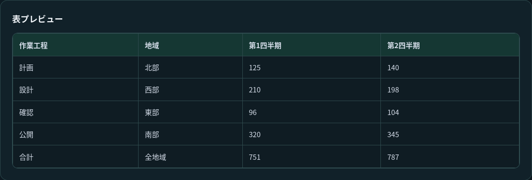
Task: Click the 北部 region cell
Action: 190,67
